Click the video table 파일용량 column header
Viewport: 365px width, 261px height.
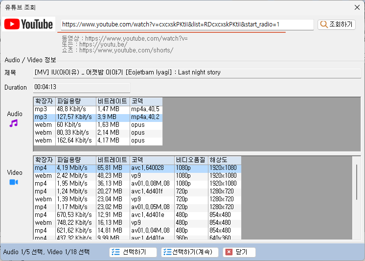(76, 160)
